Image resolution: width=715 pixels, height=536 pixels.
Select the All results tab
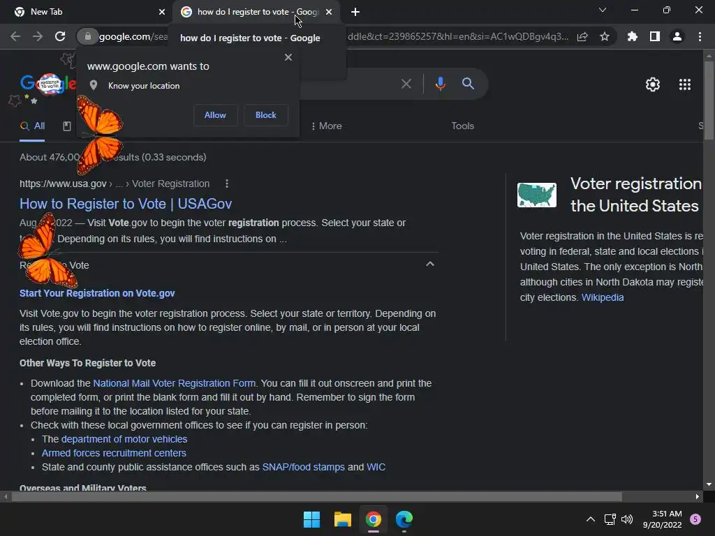click(32, 126)
